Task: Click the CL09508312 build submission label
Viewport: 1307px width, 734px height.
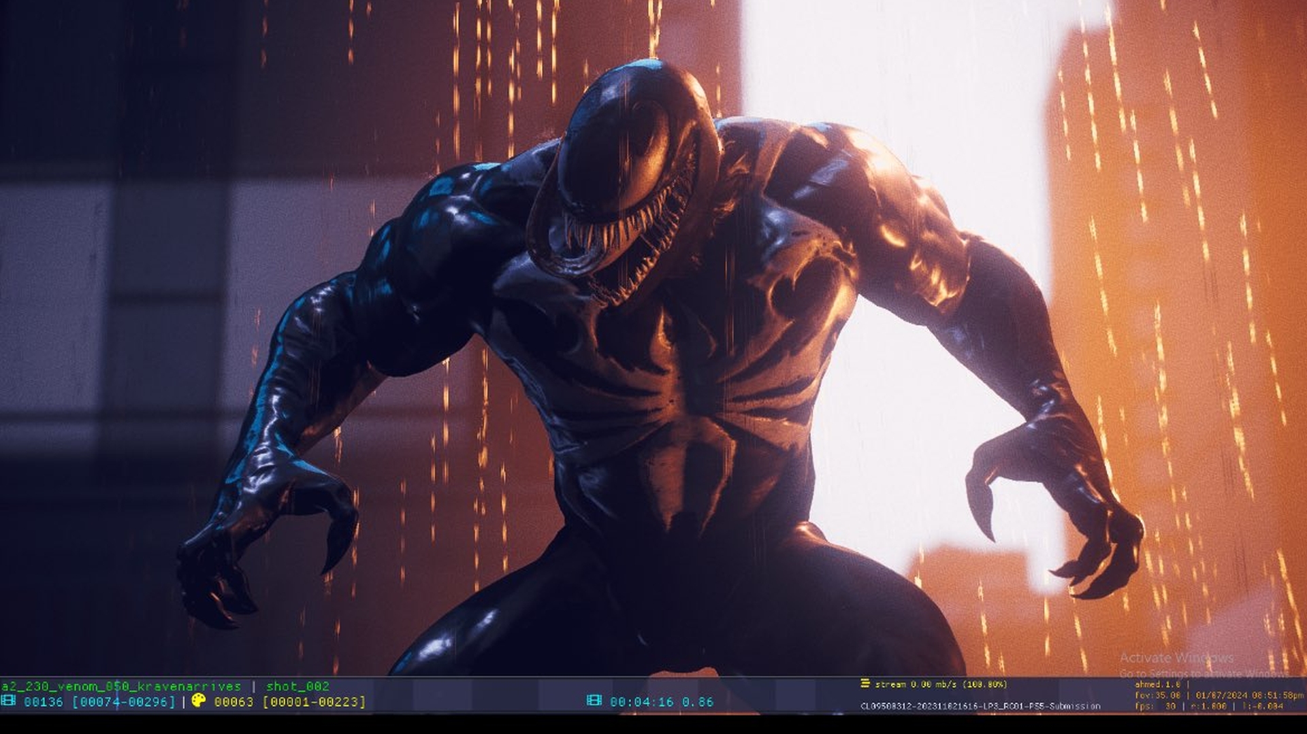Action: click(980, 706)
